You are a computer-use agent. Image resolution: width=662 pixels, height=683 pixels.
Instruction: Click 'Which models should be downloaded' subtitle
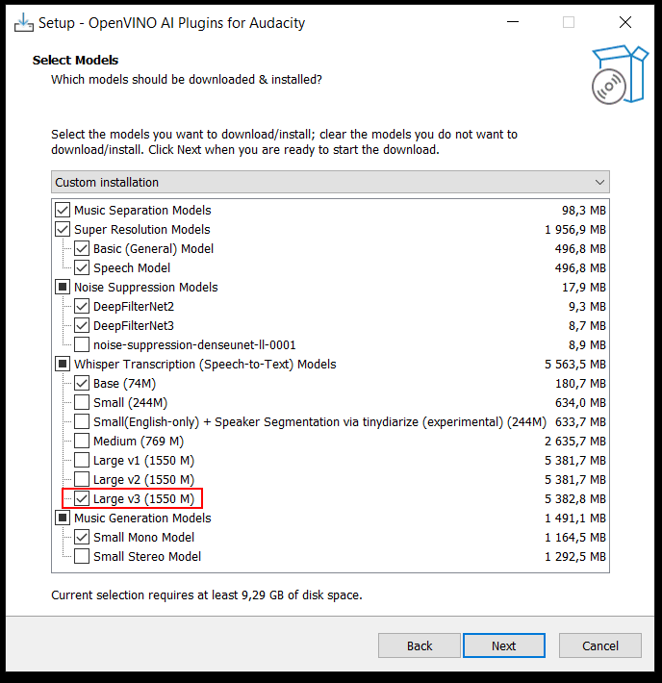click(187, 80)
